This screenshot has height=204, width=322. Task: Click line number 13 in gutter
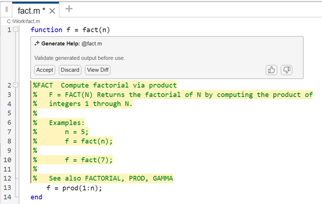click(8, 187)
